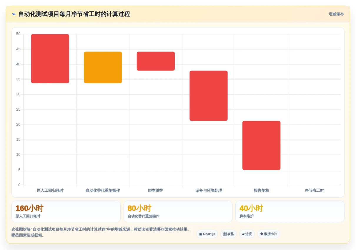Click the 160小时 data card

pyautogui.click(x=66, y=211)
